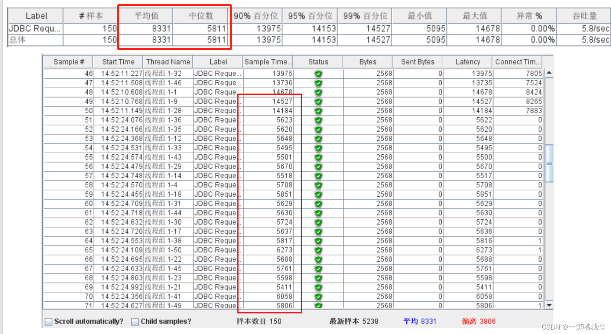Click the 90% 百分位 column header
Viewport: 611px width, 334px height.
[x=256, y=16]
